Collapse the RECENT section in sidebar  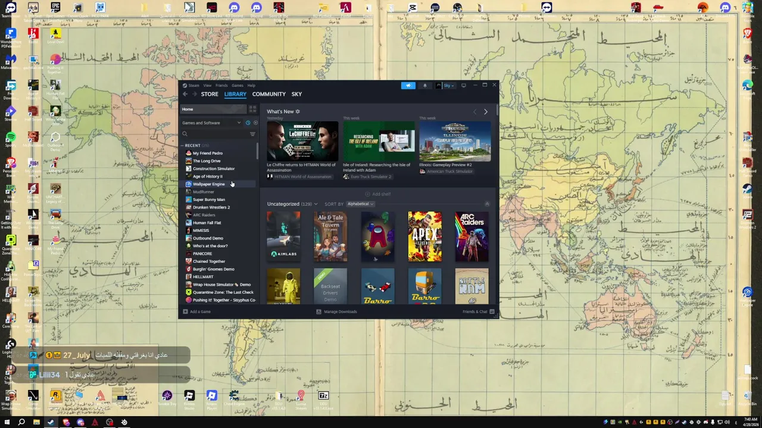[x=182, y=146]
